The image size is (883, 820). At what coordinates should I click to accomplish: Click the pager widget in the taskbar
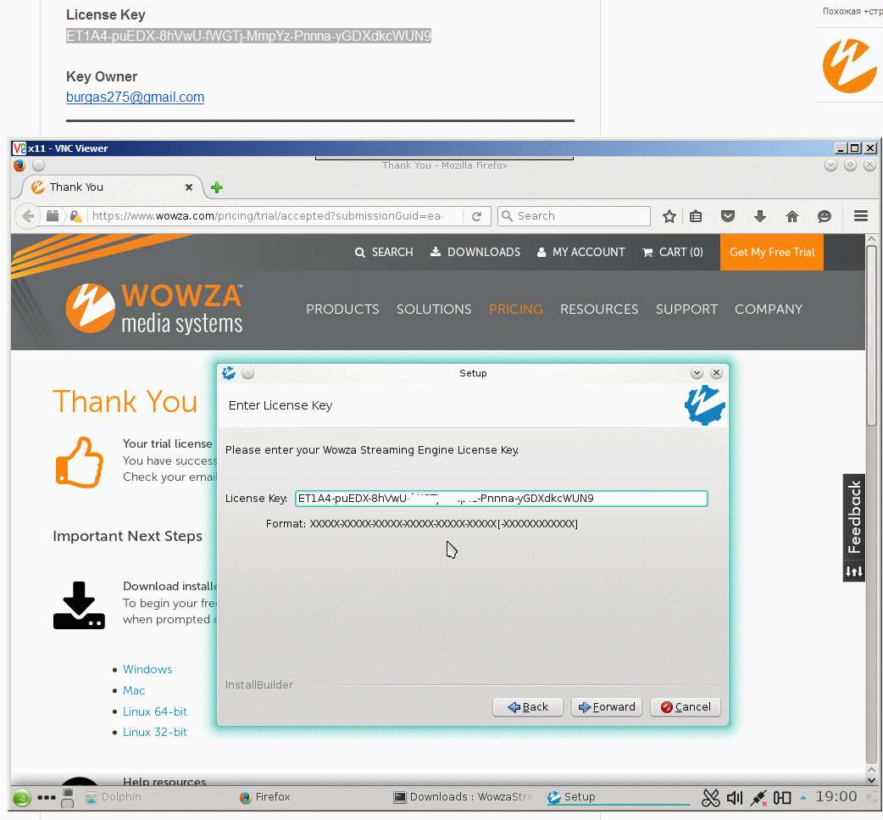tap(67, 798)
